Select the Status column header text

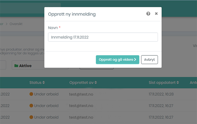35,83
